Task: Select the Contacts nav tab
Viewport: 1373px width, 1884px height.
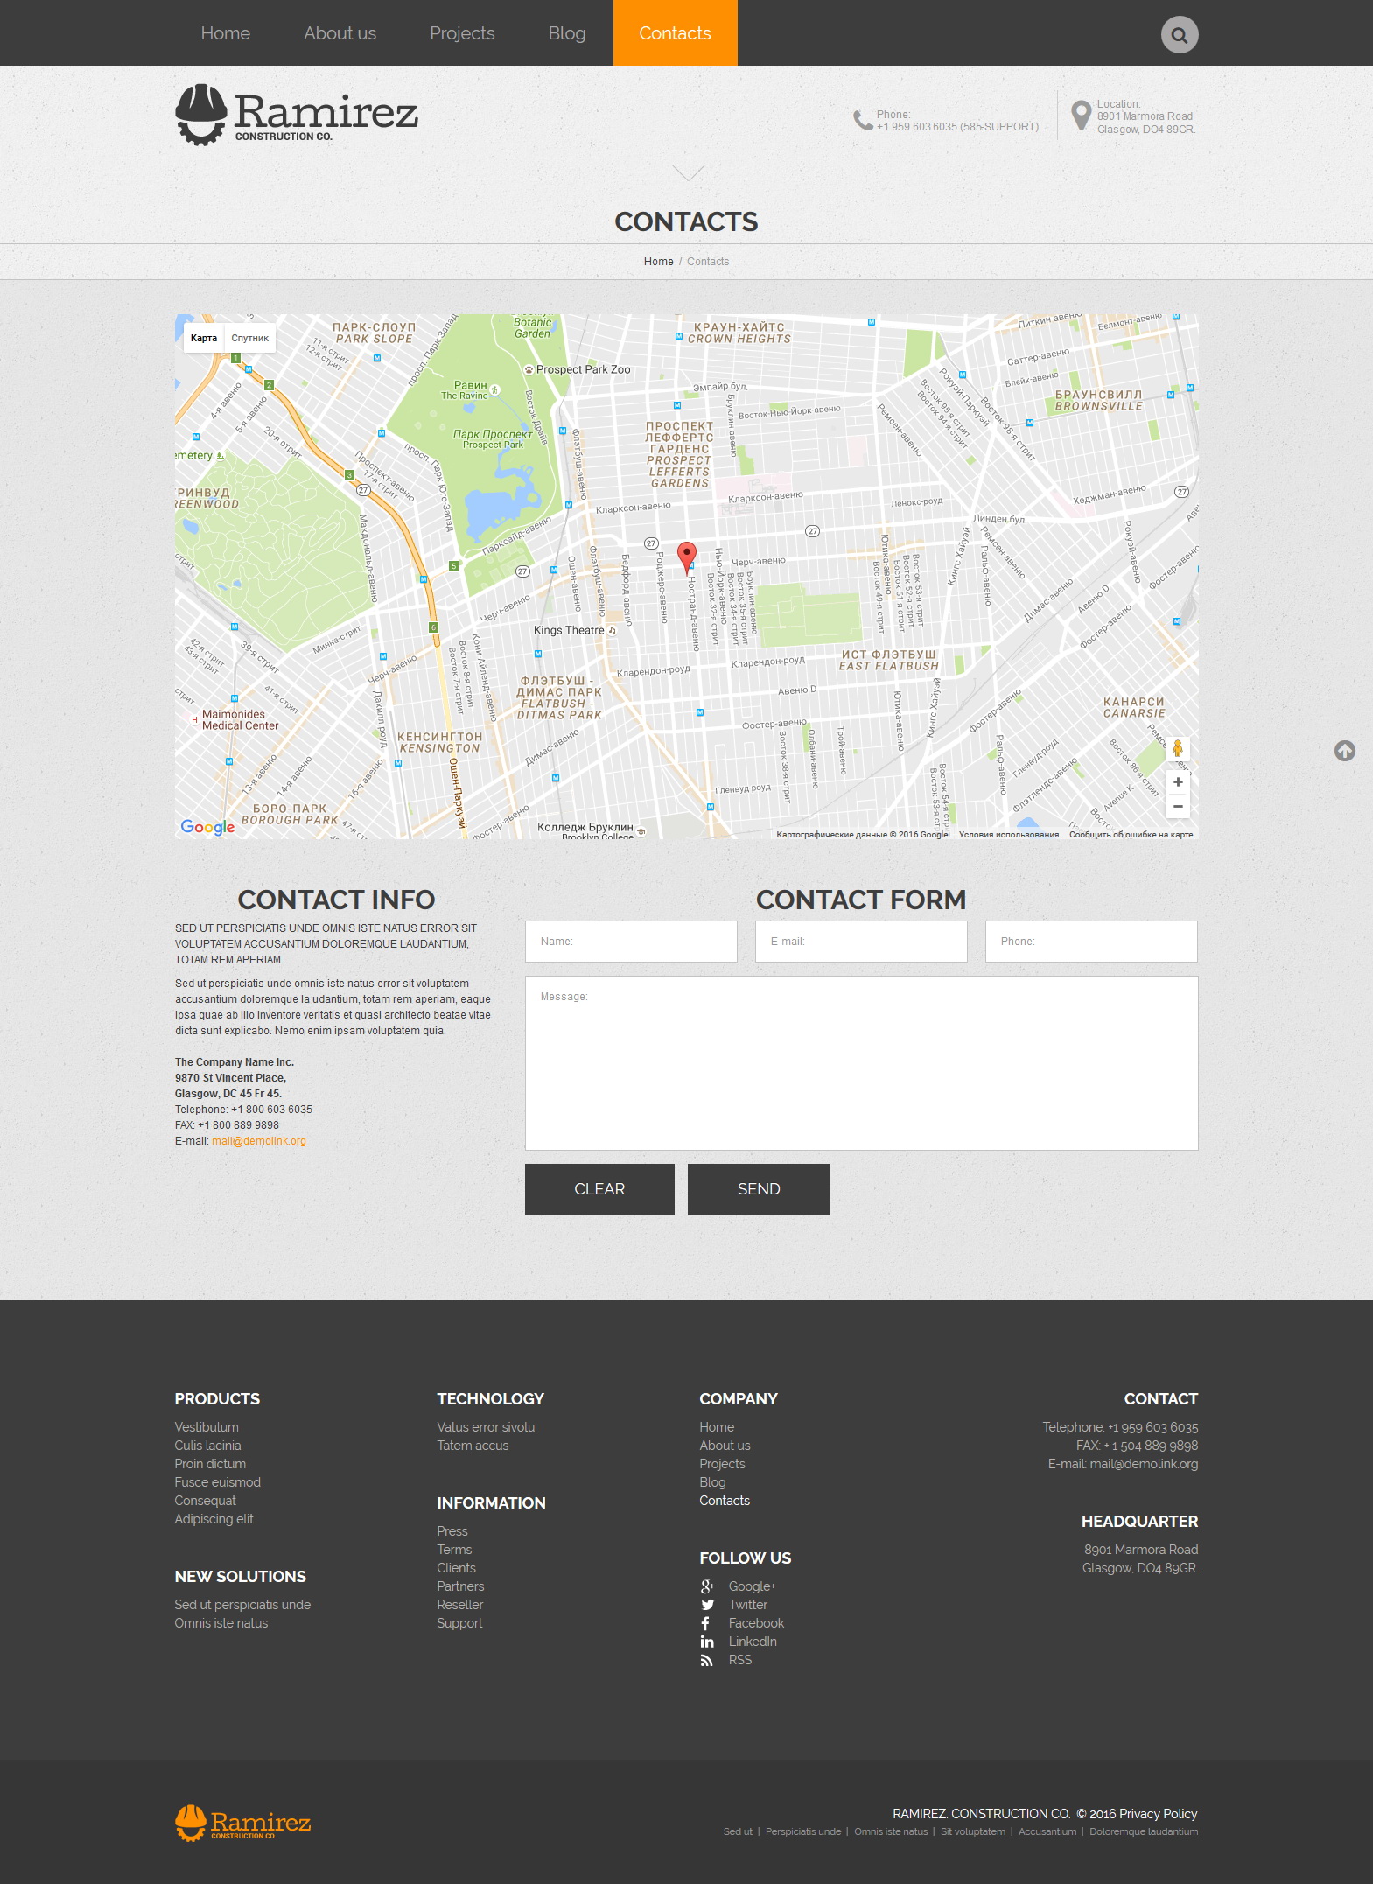Action: [x=675, y=33]
